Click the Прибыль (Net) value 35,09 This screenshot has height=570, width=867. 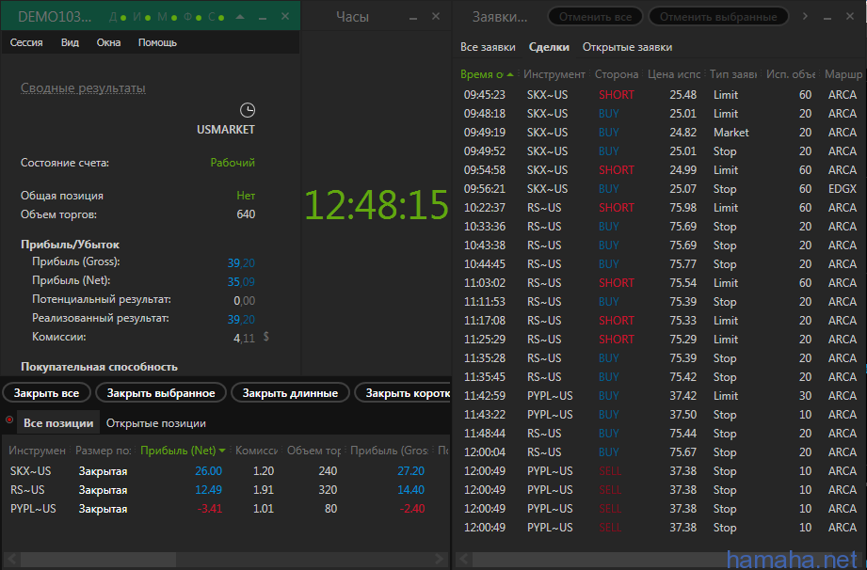pyautogui.click(x=241, y=281)
